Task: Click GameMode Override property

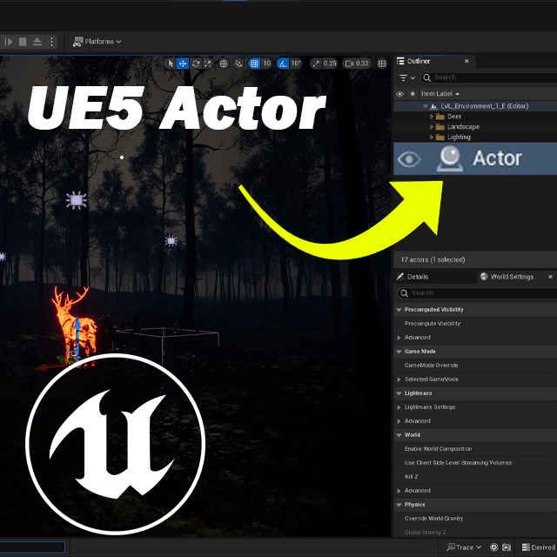Action: (432, 366)
